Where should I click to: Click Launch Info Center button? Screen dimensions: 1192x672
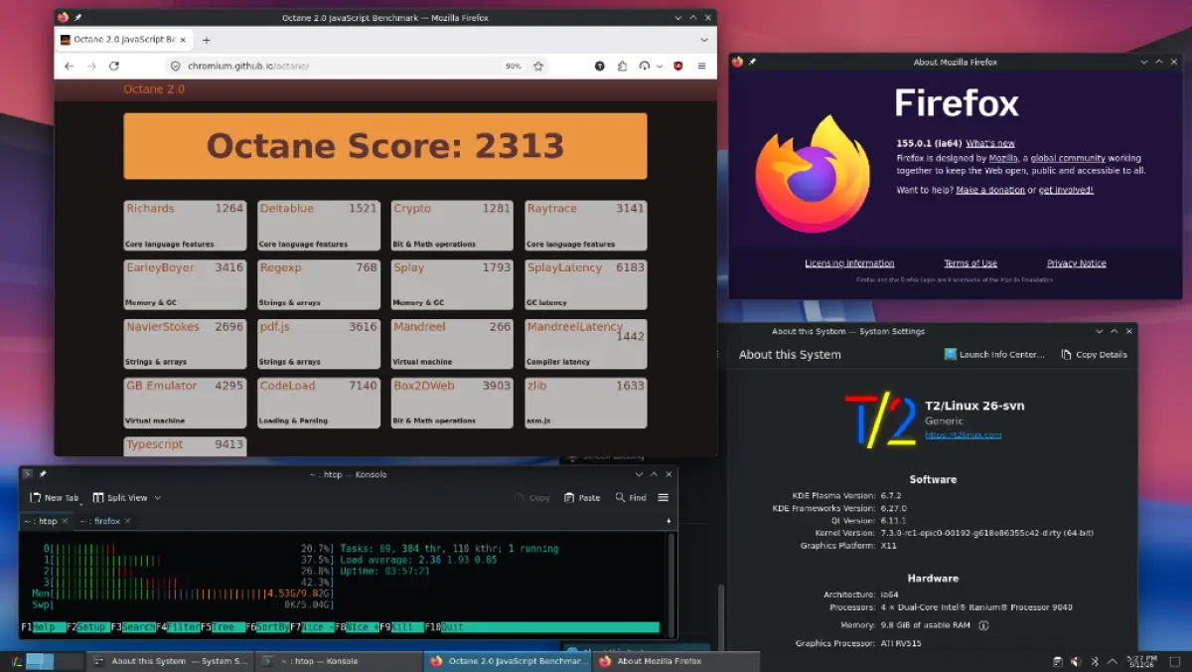(995, 354)
